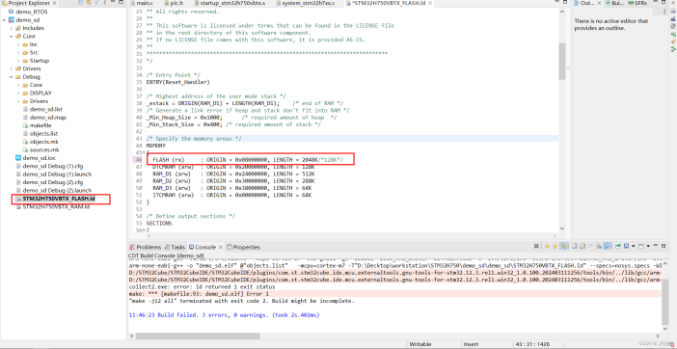Collapse the demo_sd project tree

click(4, 20)
